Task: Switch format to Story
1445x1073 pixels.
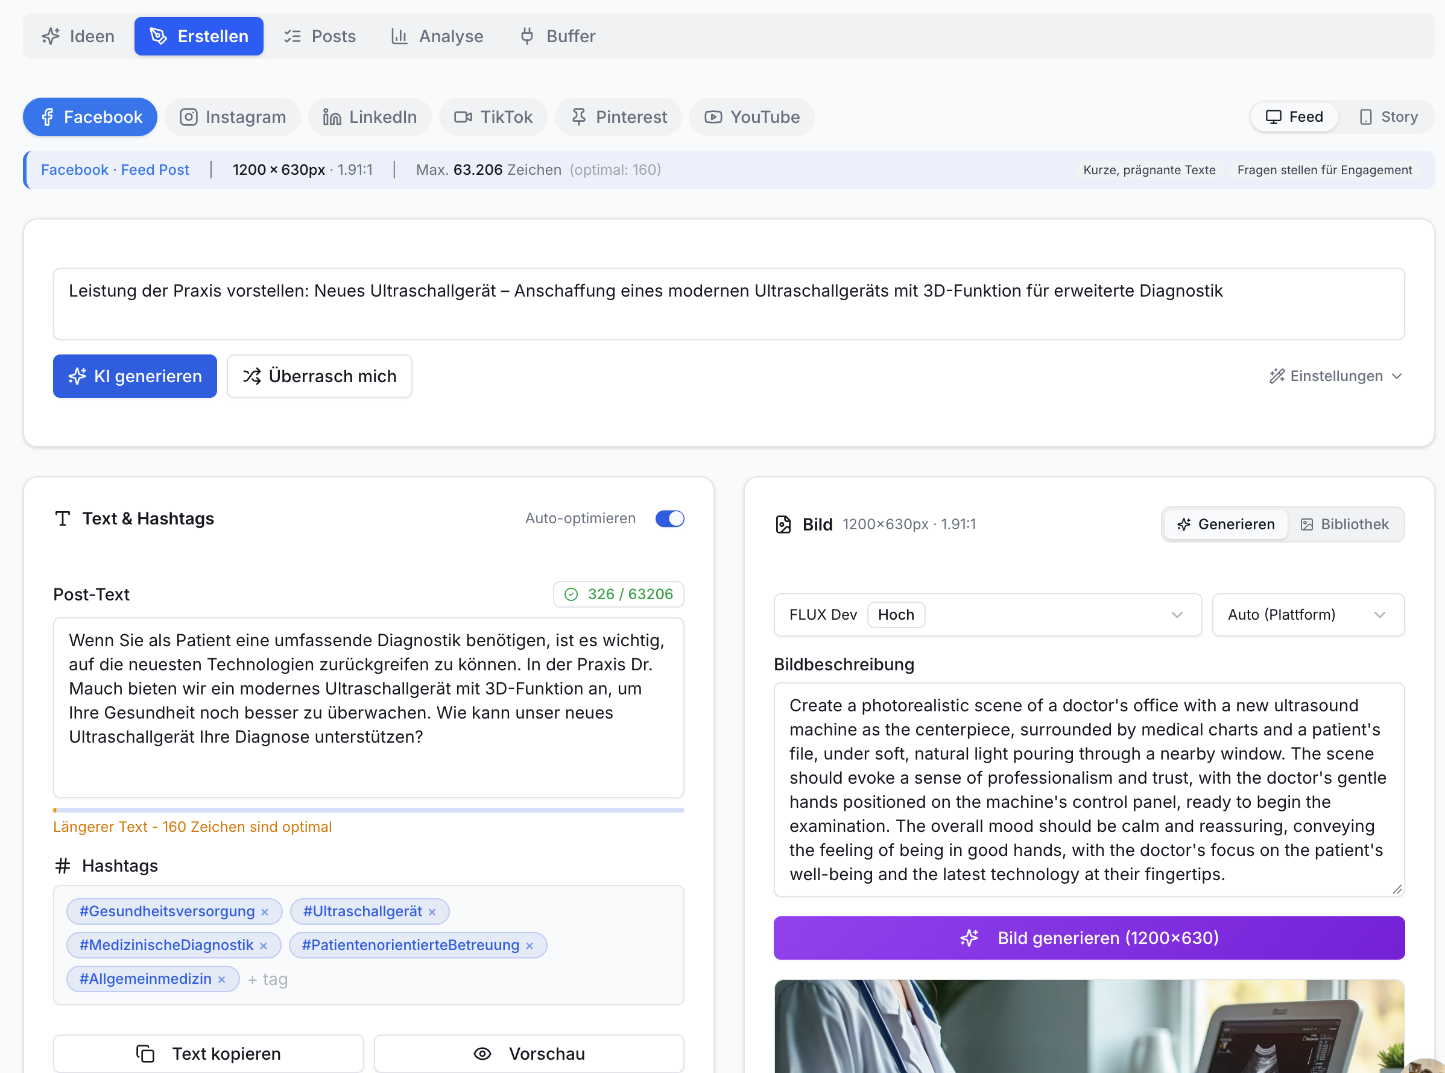Action: (1388, 117)
